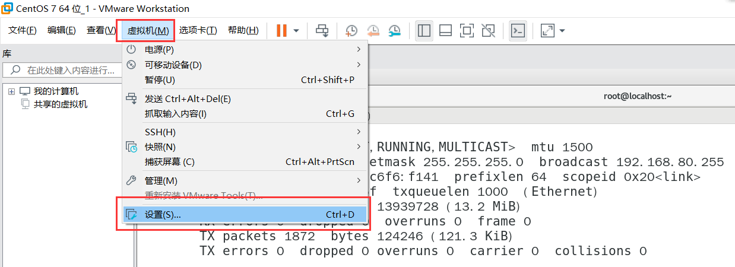Click the submenu arrow on 可移动设备(D) row
Screen dimensions: 735x267
(359, 65)
